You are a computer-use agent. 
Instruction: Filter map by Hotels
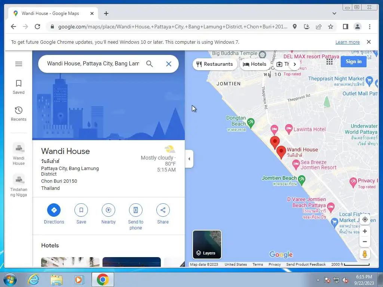coord(254,64)
